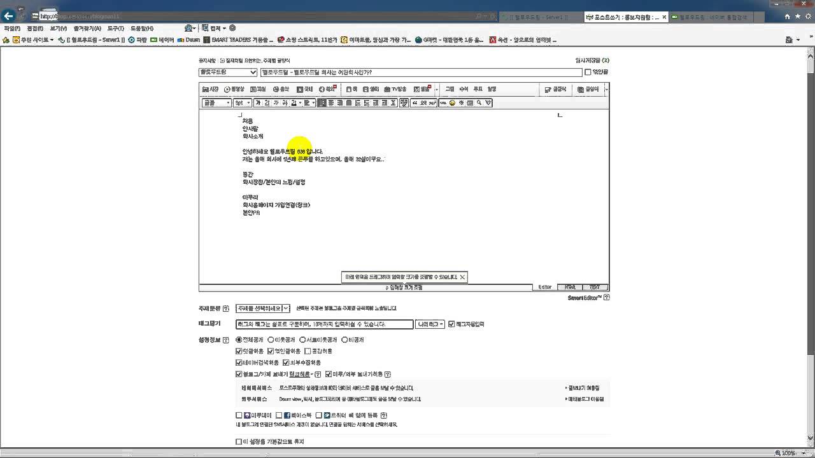
Task: Toggle the 엮인글허용 checkbox
Action: (x=271, y=351)
